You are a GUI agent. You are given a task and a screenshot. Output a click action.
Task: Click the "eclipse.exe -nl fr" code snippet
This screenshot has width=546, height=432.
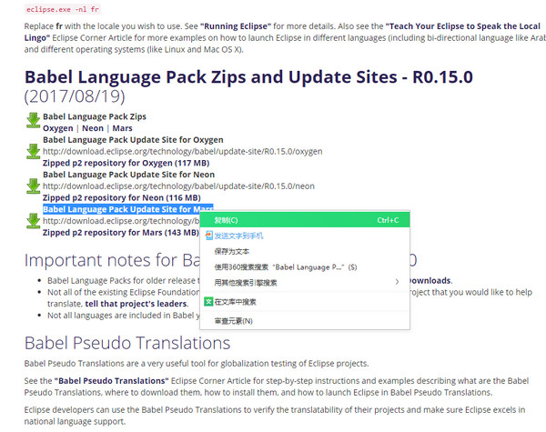pos(62,9)
